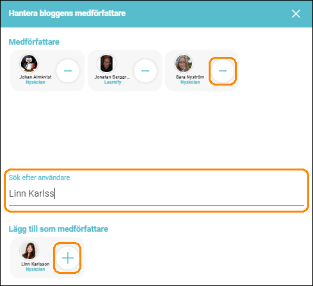Click Nyskolan under Sara Nyström
313x286 pixels.
click(190, 82)
